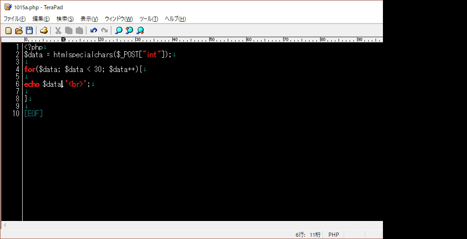Screen dimensions: 467x239
Task: Open the ファイル(F) menu
Action: (x=15, y=19)
